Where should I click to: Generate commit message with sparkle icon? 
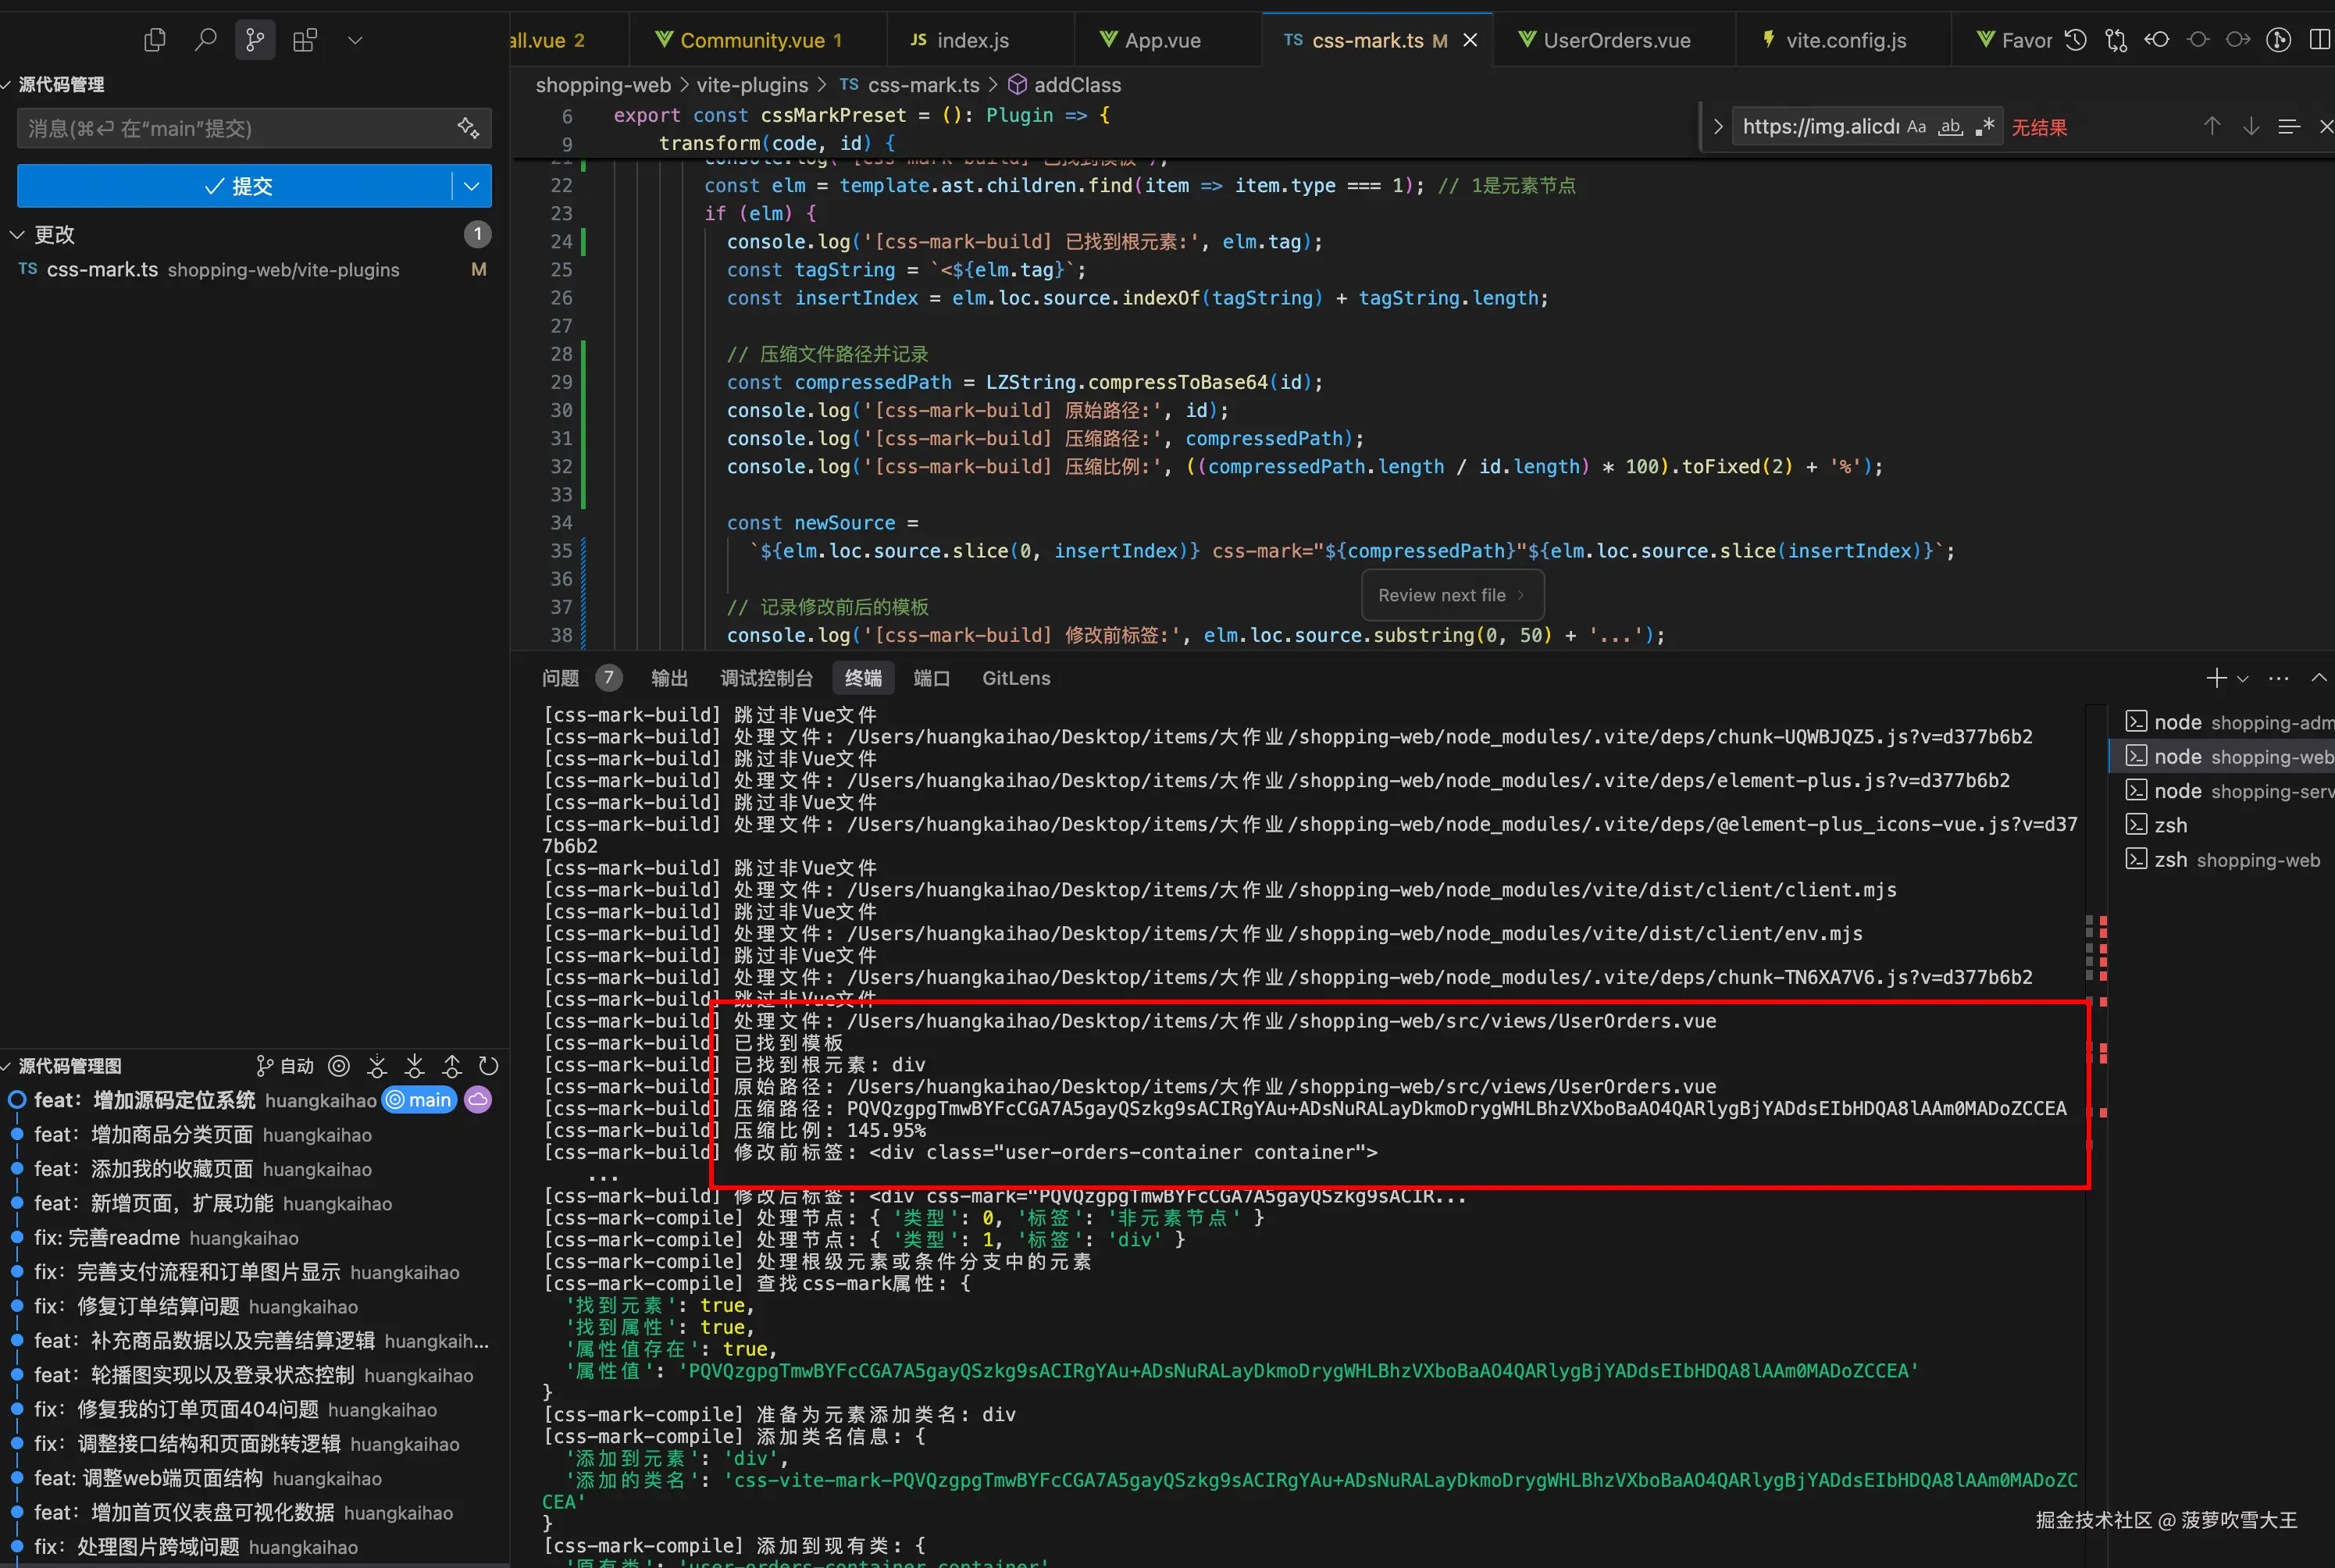click(x=468, y=128)
